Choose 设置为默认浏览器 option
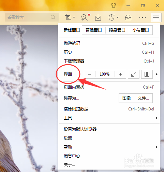 tap(109, 129)
